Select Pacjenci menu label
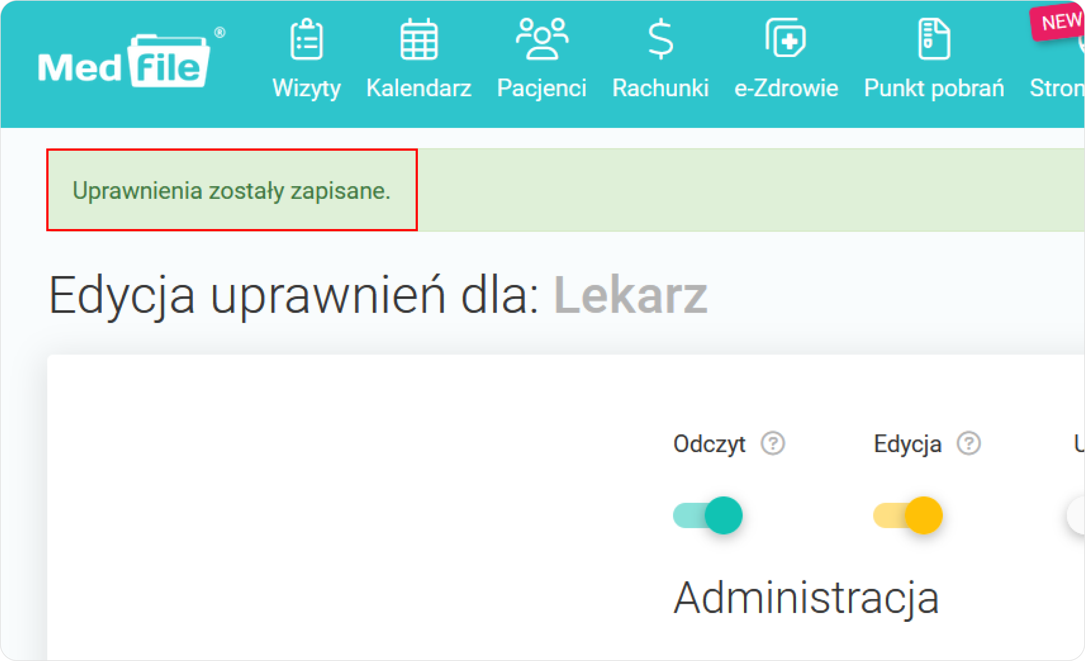The height and width of the screenshot is (661, 1085). click(x=542, y=88)
